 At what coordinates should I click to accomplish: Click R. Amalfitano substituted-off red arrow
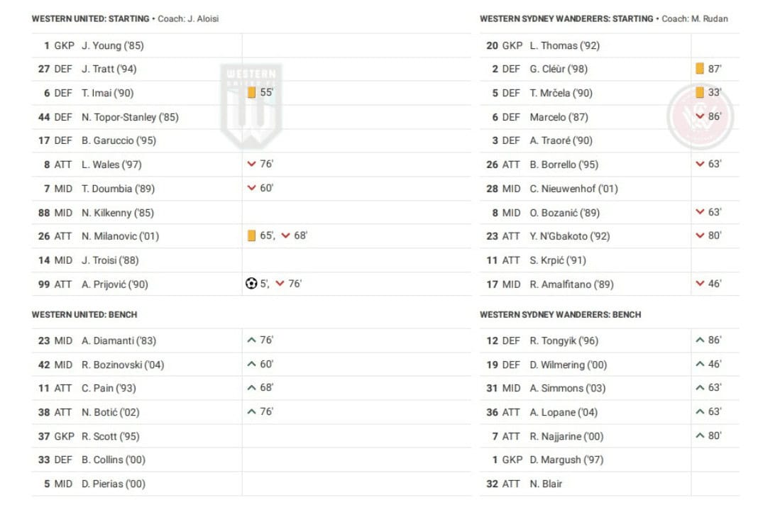700,284
